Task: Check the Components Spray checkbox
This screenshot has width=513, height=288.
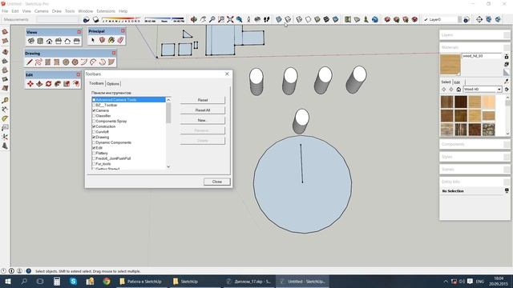Action: click(x=94, y=121)
